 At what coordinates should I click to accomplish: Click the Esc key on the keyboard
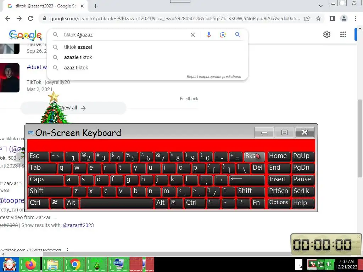38,157
